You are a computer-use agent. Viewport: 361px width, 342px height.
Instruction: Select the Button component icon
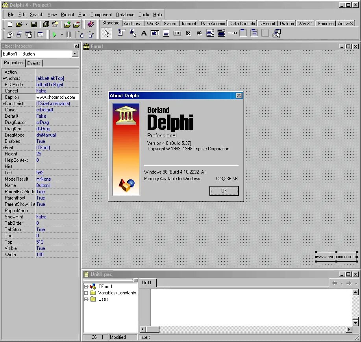pyautogui.click(x=177, y=33)
